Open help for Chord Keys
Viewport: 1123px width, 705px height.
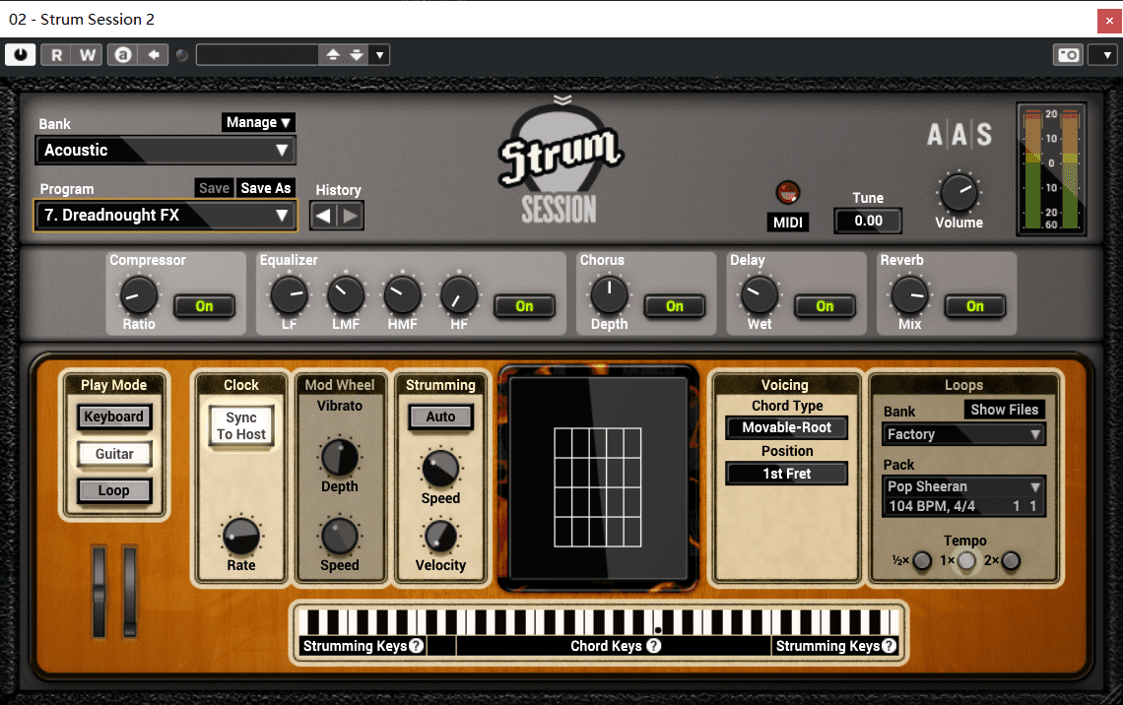tap(653, 646)
